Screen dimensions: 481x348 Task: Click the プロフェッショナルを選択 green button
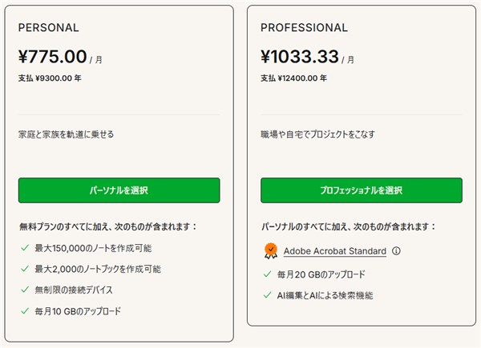pos(362,190)
